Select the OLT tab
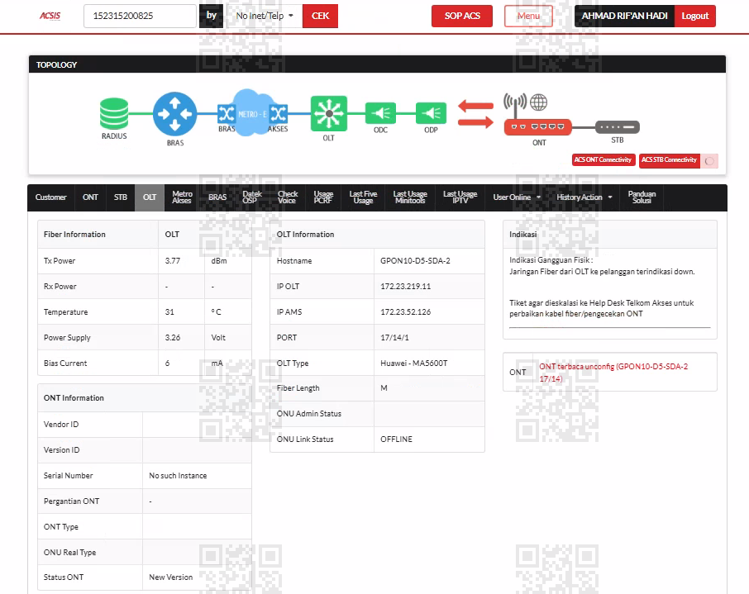Screen dimensions: 749x594 [x=150, y=197]
